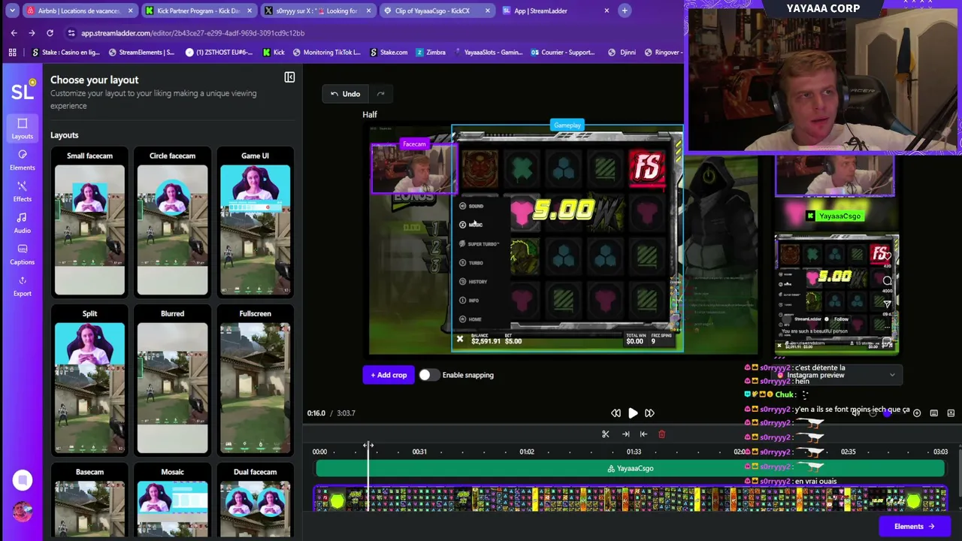Click the rewind playback button
This screenshot has height=541, width=962.
[616, 413]
